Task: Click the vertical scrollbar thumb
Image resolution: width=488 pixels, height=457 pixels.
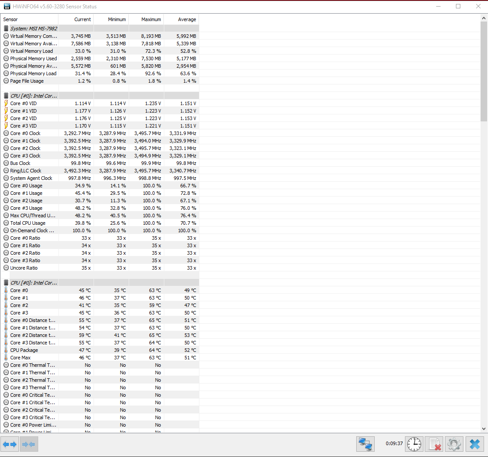Action: [x=484, y=71]
